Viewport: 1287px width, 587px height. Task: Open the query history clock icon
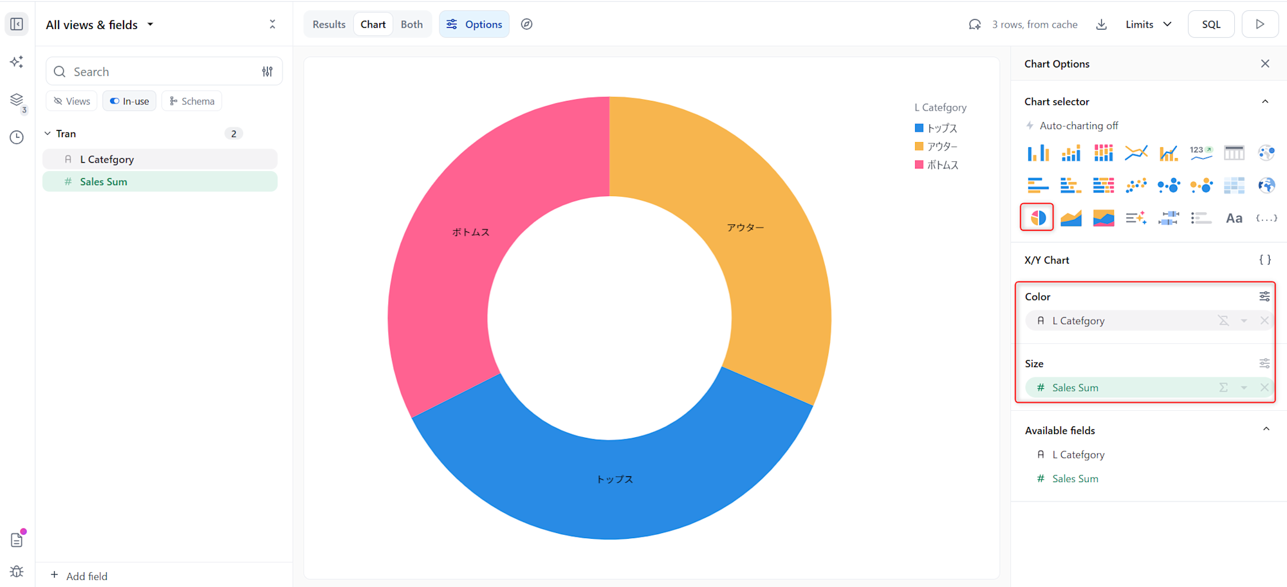pos(17,137)
